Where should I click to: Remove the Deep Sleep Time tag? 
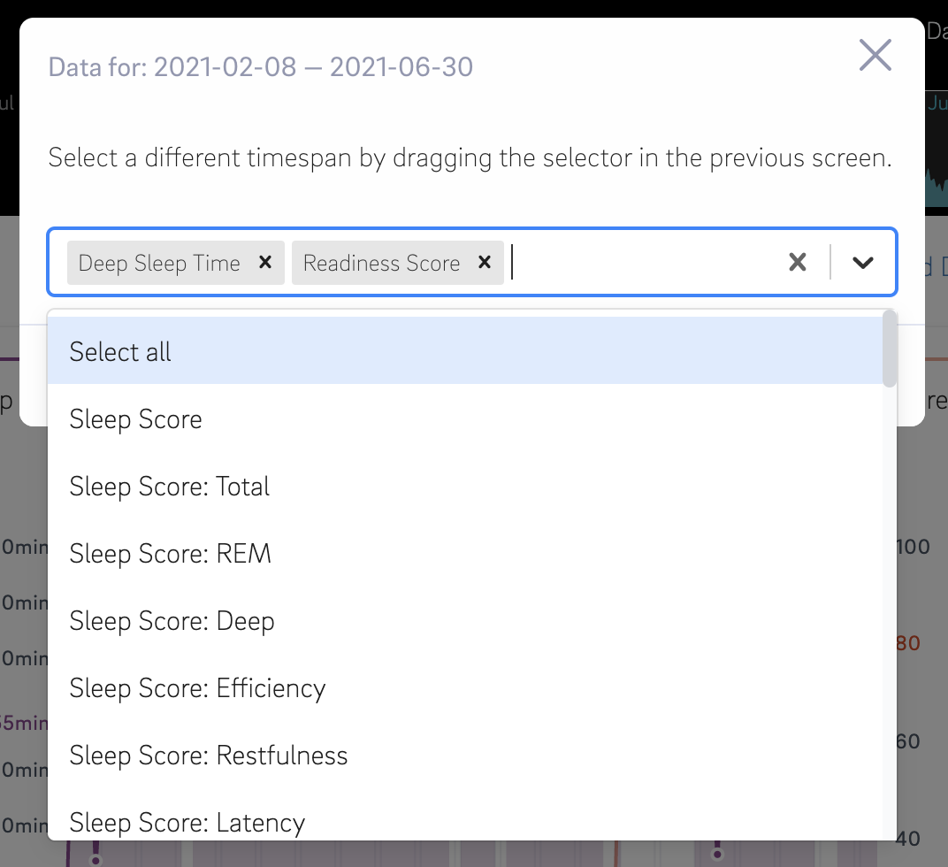[x=264, y=263]
